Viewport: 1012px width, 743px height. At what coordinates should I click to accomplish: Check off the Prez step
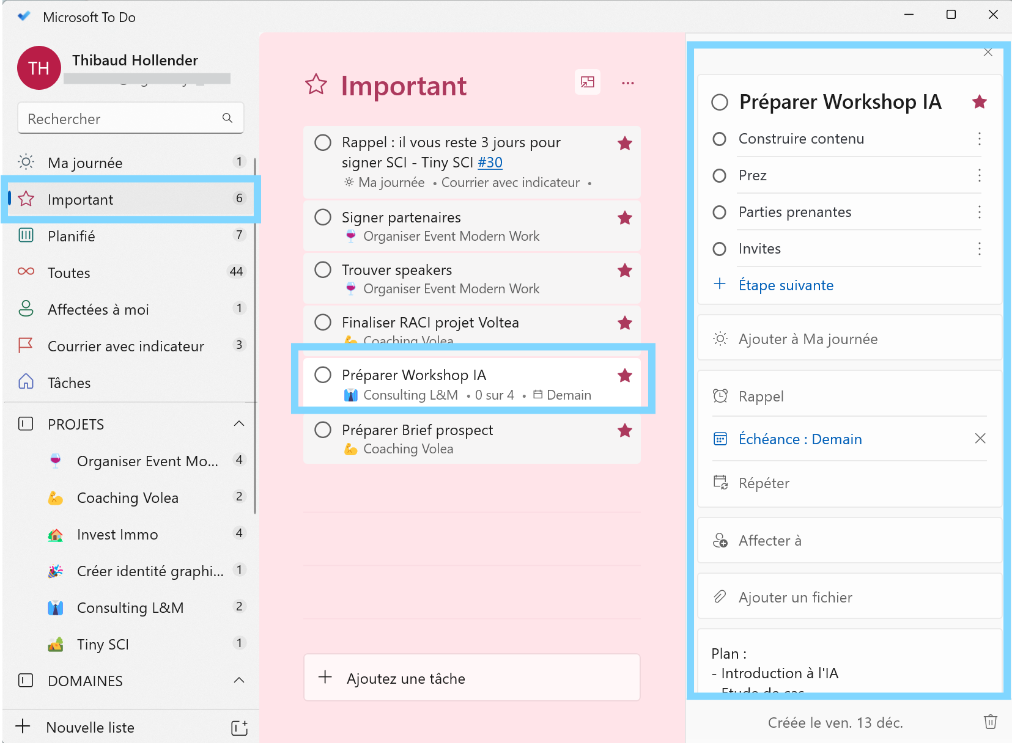click(720, 176)
